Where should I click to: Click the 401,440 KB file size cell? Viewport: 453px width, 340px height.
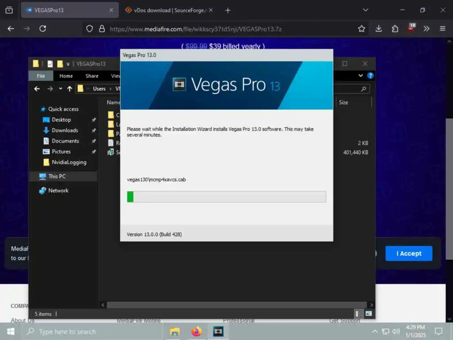coord(356,152)
